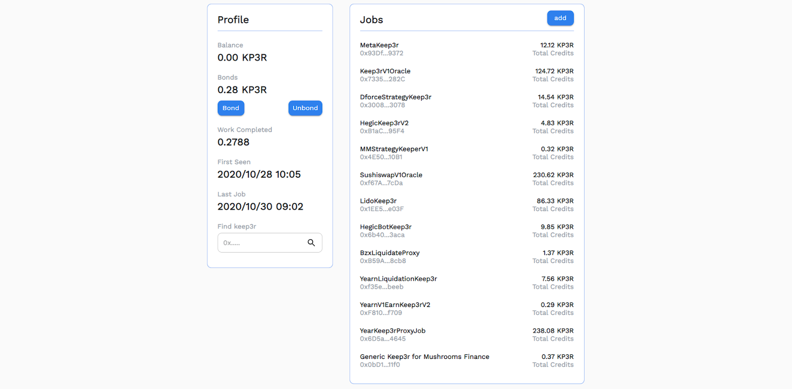Image resolution: width=792 pixels, height=389 pixels.
Task: Click address 0x7335...282C
Action: tap(383, 79)
